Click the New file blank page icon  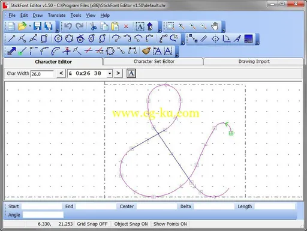[x=11, y=26]
